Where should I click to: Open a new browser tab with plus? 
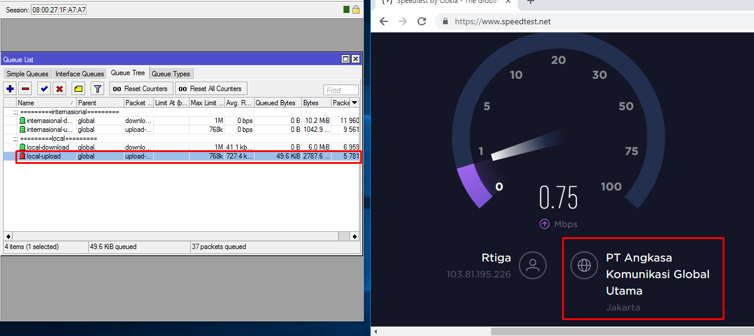point(530,2)
